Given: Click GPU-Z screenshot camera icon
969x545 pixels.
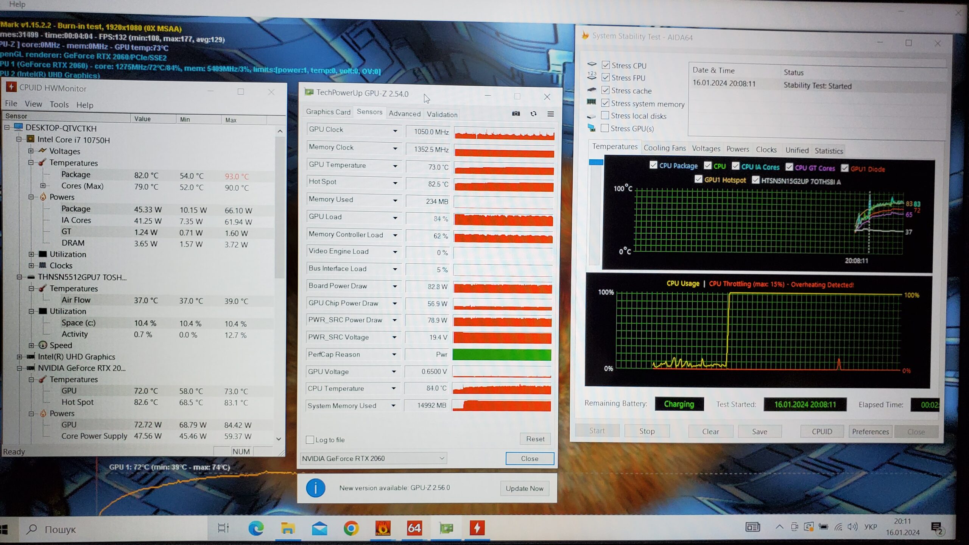Looking at the screenshot, I should (x=516, y=114).
